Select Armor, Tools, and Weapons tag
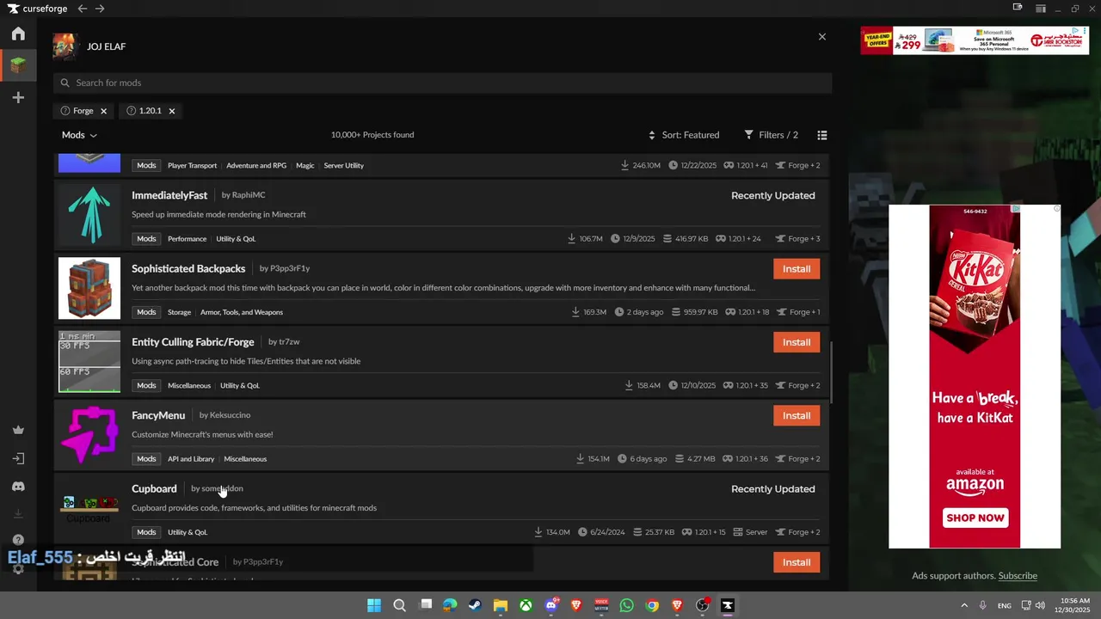1101x619 pixels. 242,312
